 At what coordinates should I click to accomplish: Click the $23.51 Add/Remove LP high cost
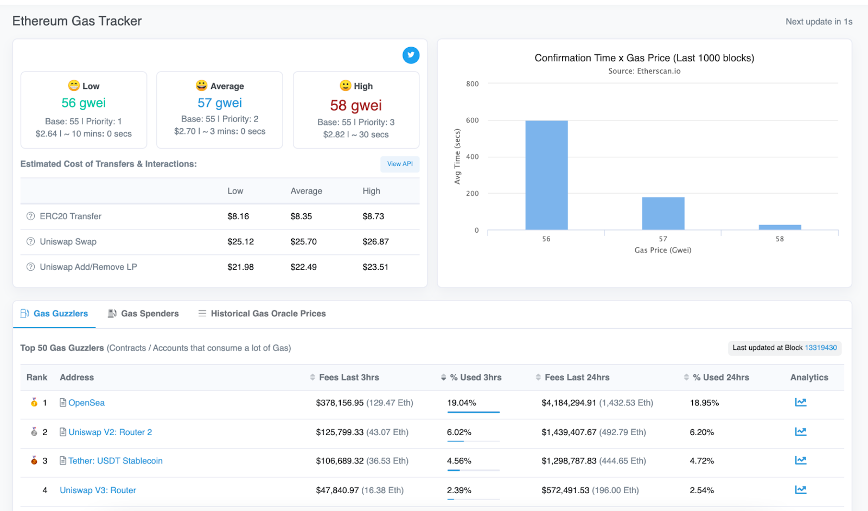(x=375, y=267)
